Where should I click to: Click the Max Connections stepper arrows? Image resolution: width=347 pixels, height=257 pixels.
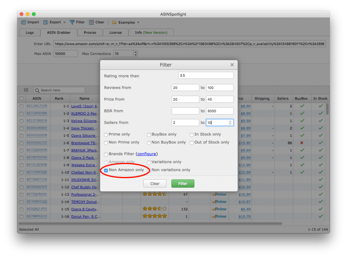pos(136,54)
